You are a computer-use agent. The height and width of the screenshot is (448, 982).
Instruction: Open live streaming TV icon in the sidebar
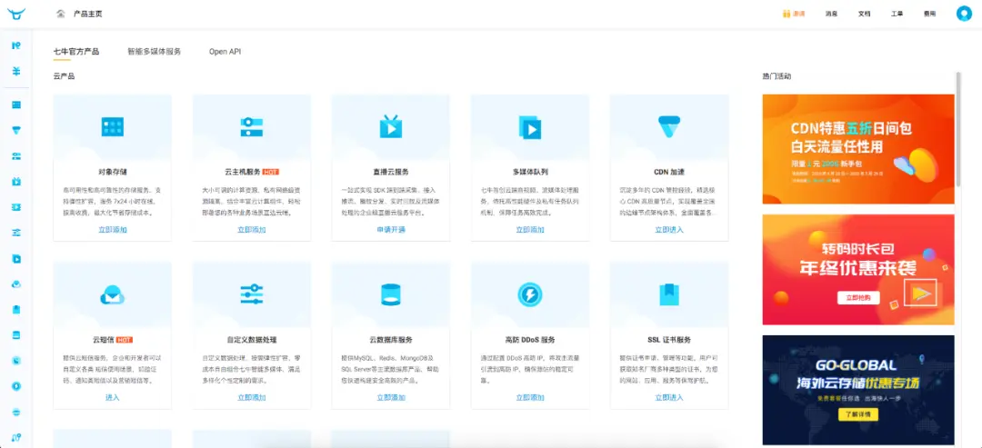coord(16,182)
